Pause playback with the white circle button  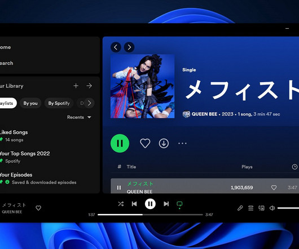click(150, 204)
